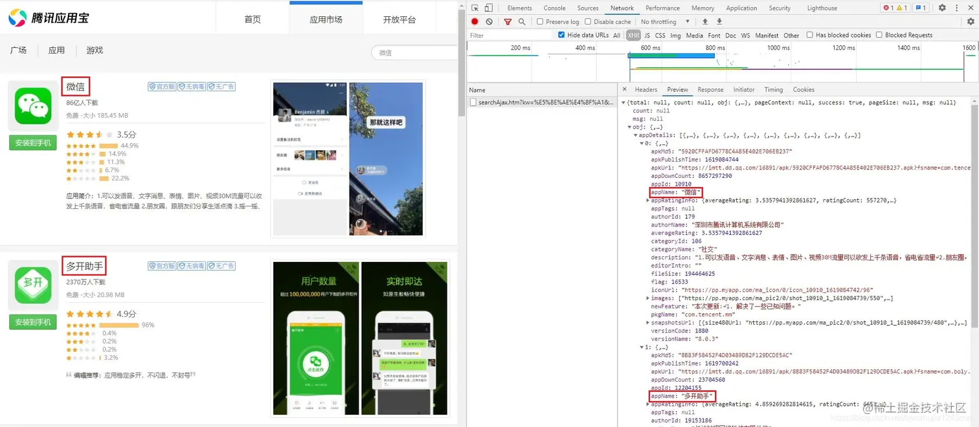
Task: Toggle the XHR request type filter
Action: tap(633, 35)
